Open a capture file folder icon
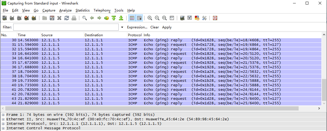This screenshot has width=327, height=131. click(x=44, y=18)
